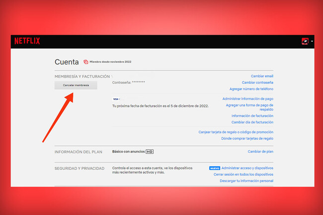The width and height of the screenshot is (323, 215).
Task: Redeem gift card or promo code link
Action: pos(236,132)
